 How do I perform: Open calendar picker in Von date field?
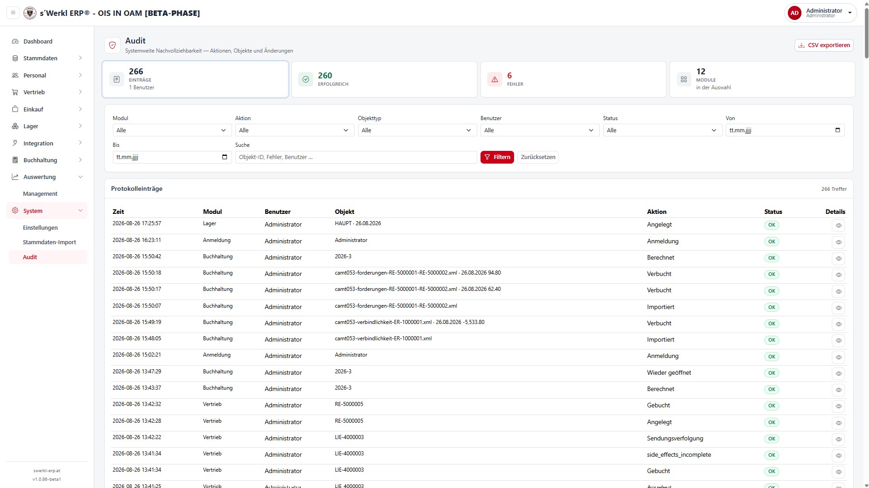point(837,130)
